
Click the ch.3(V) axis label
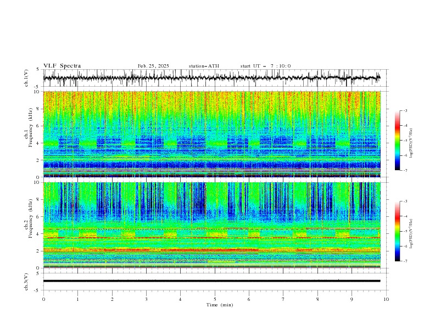coord(26,282)
